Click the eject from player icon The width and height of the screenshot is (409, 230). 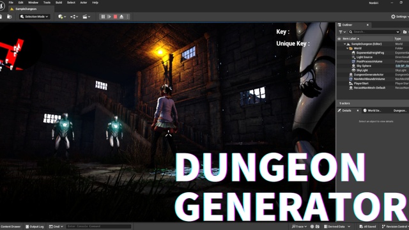(x=121, y=17)
